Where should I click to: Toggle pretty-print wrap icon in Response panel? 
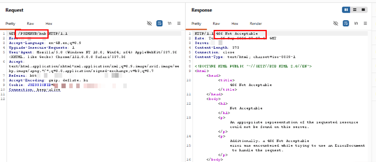[346, 23]
